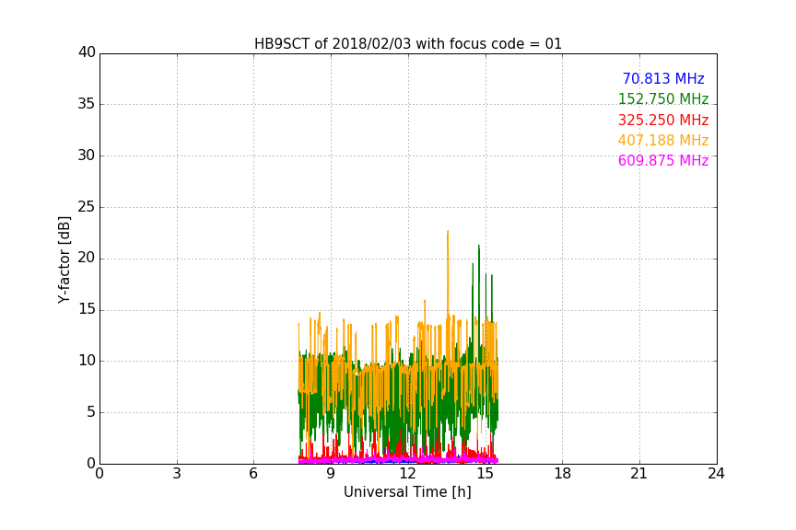Click x-axis tick label 12
This screenshot has height=530, width=796.
pos(408,474)
